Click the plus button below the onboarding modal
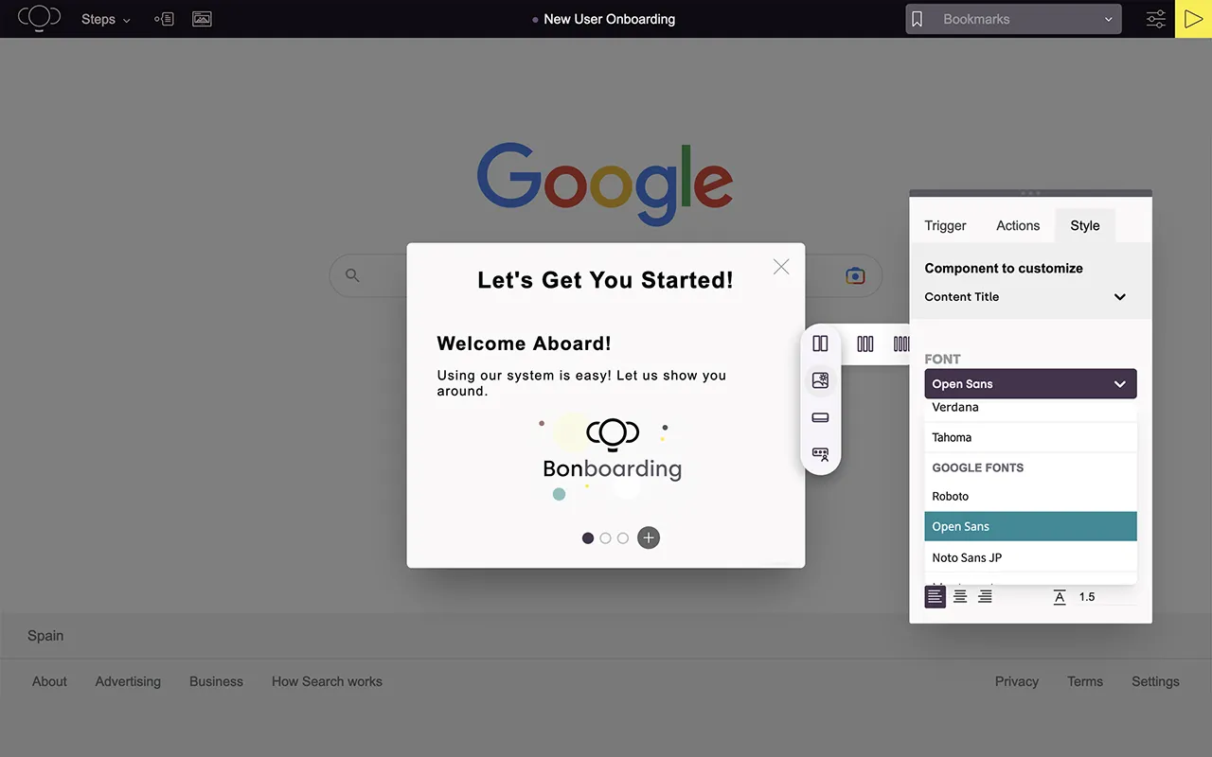 [649, 537]
